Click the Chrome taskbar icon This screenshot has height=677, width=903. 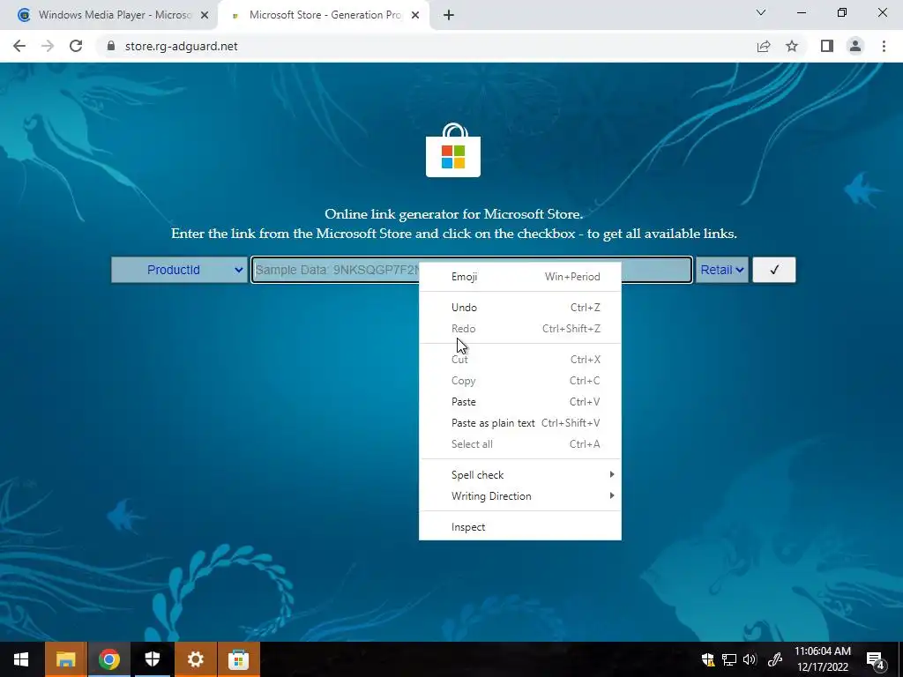(108, 659)
